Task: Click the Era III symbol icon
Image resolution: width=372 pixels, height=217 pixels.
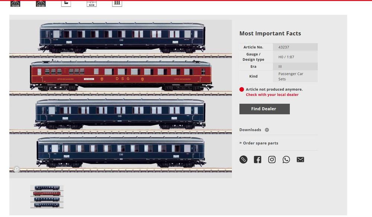Action: [x=117, y=4]
